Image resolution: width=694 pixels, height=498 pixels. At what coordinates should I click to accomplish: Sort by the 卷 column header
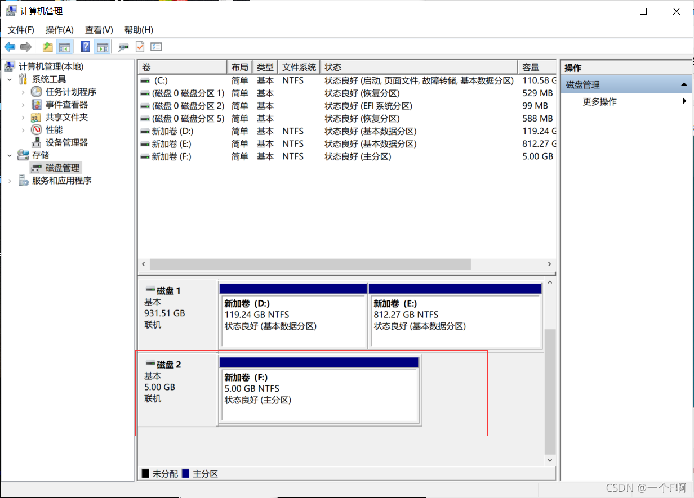[182, 67]
